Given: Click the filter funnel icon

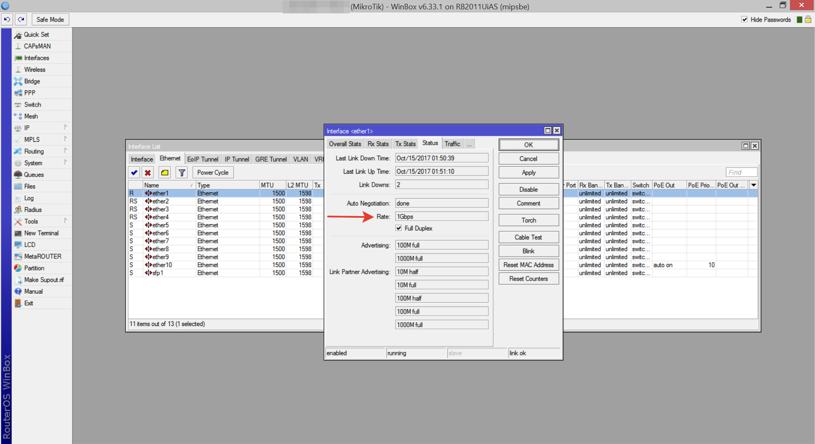Looking at the screenshot, I should pyautogui.click(x=182, y=172).
